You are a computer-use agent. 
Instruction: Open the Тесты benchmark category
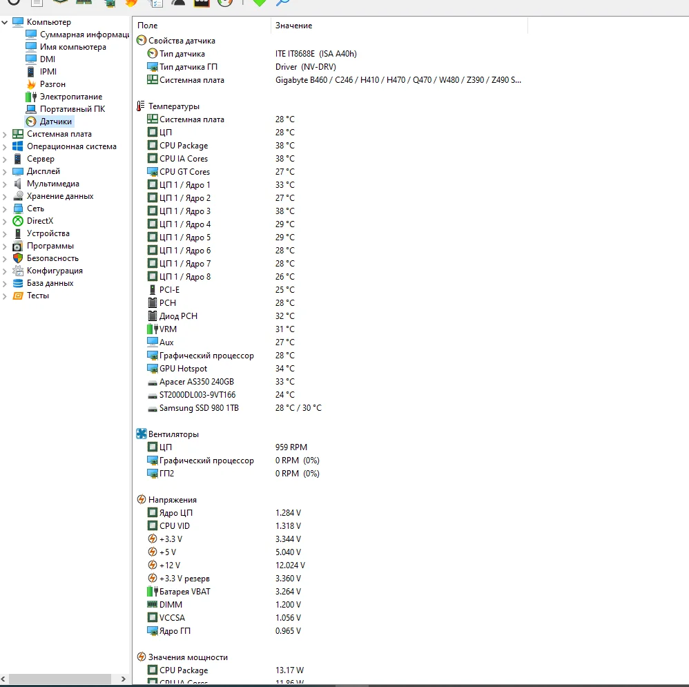pos(37,296)
